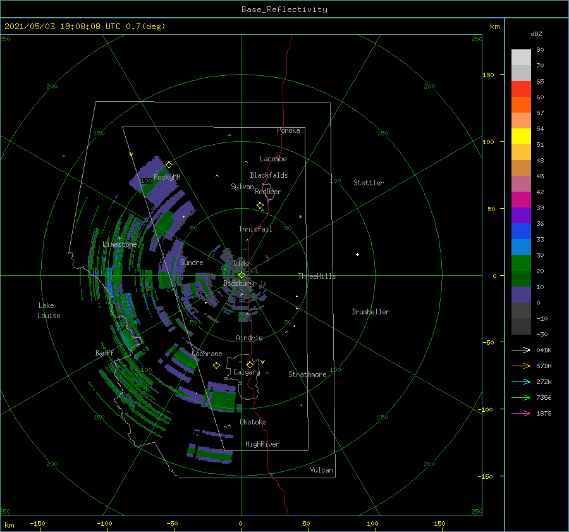The image size is (569, 532).
Task: Click the yellow diamond marker inside Calgary outline
Action: click(250, 364)
